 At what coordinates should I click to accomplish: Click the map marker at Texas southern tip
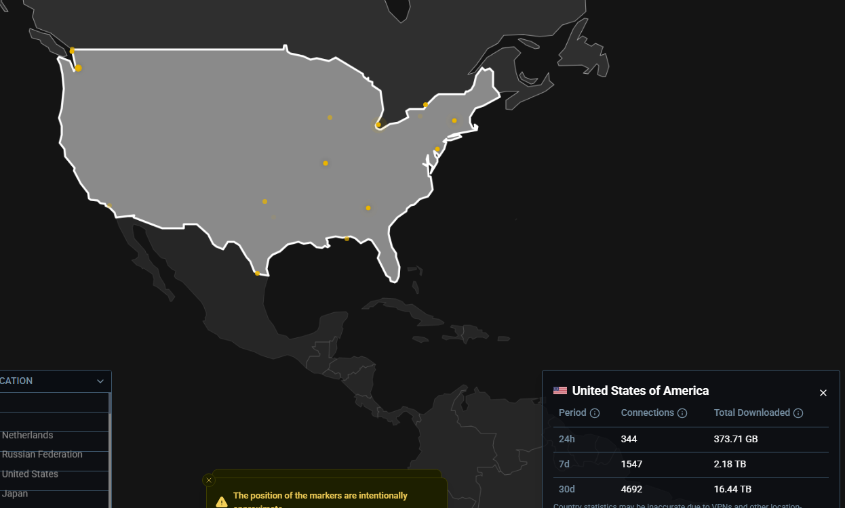(257, 273)
